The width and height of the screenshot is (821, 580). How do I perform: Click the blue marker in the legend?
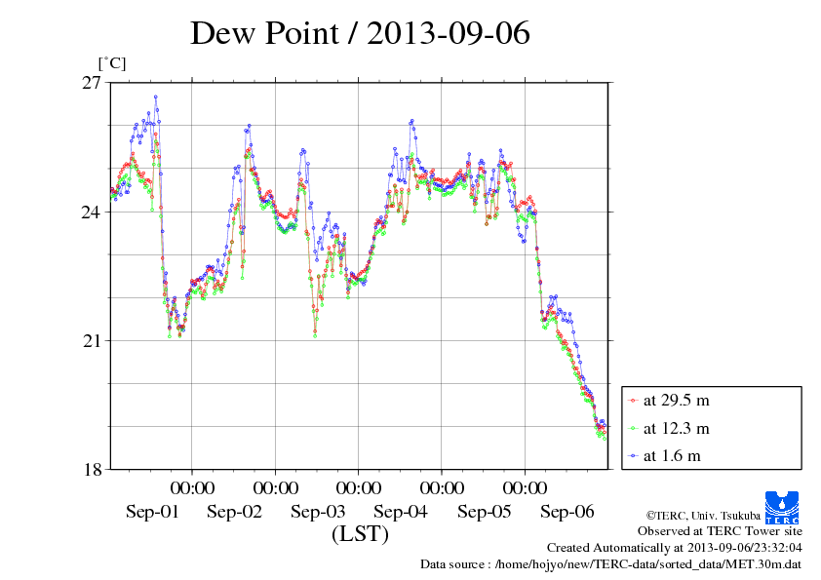[633, 456]
